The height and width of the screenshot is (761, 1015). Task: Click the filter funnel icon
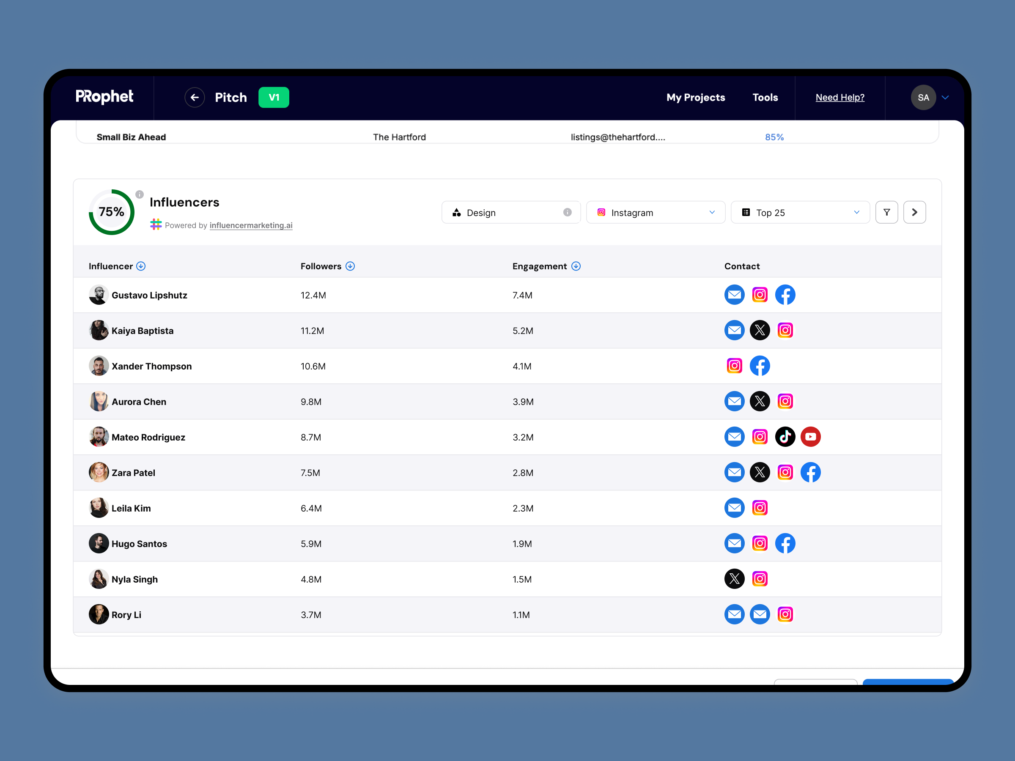tap(886, 212)
